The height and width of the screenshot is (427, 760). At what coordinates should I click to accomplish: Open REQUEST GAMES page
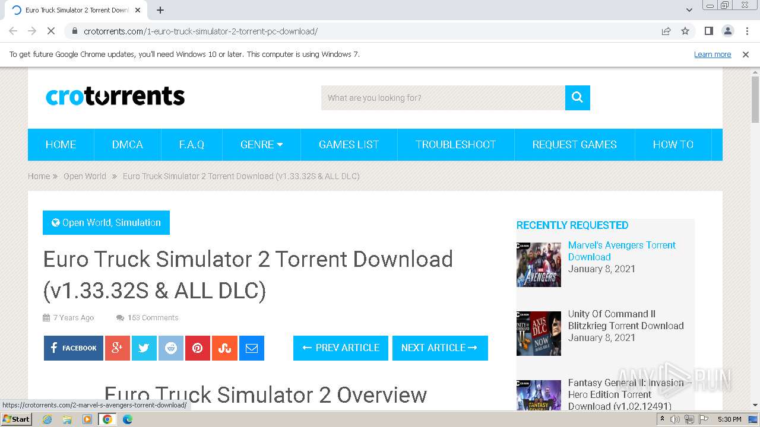coord(574,145)
